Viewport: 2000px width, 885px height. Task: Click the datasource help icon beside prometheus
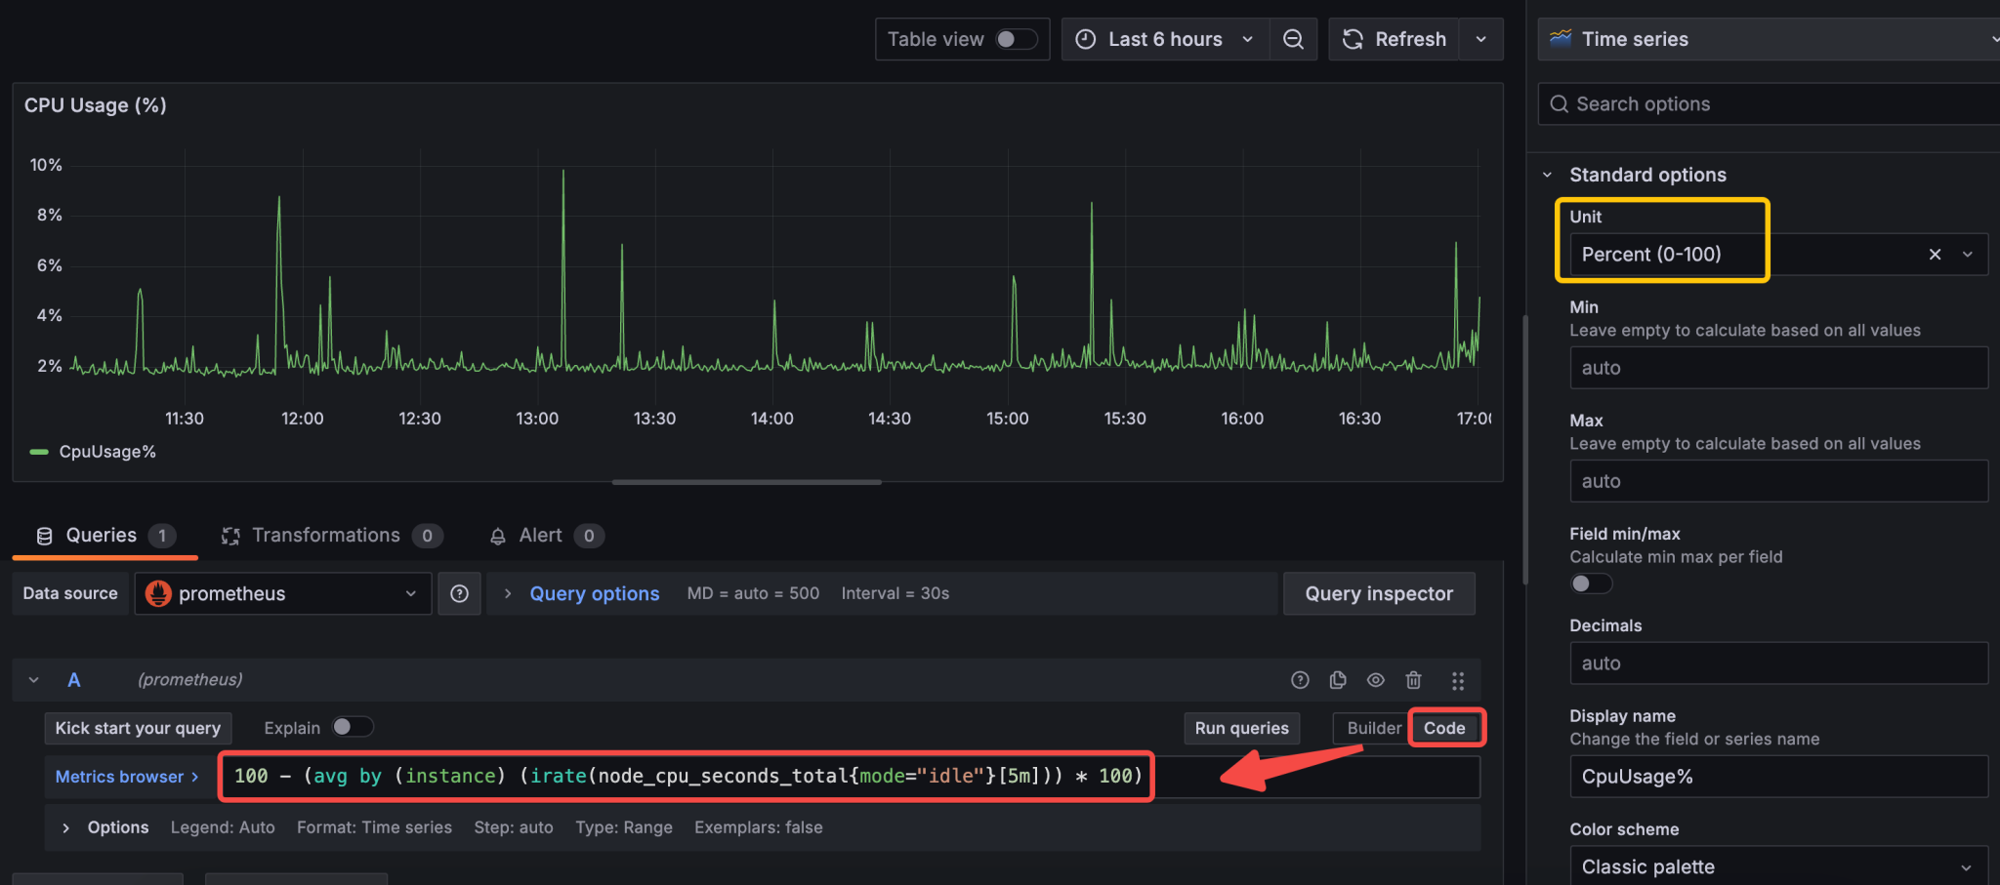(459, 593)
